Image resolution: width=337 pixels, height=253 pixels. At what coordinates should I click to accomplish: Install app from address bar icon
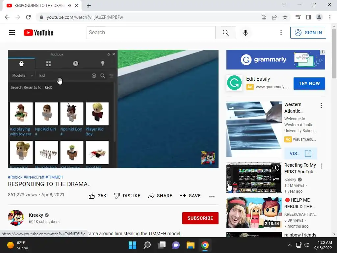(264, 17)
